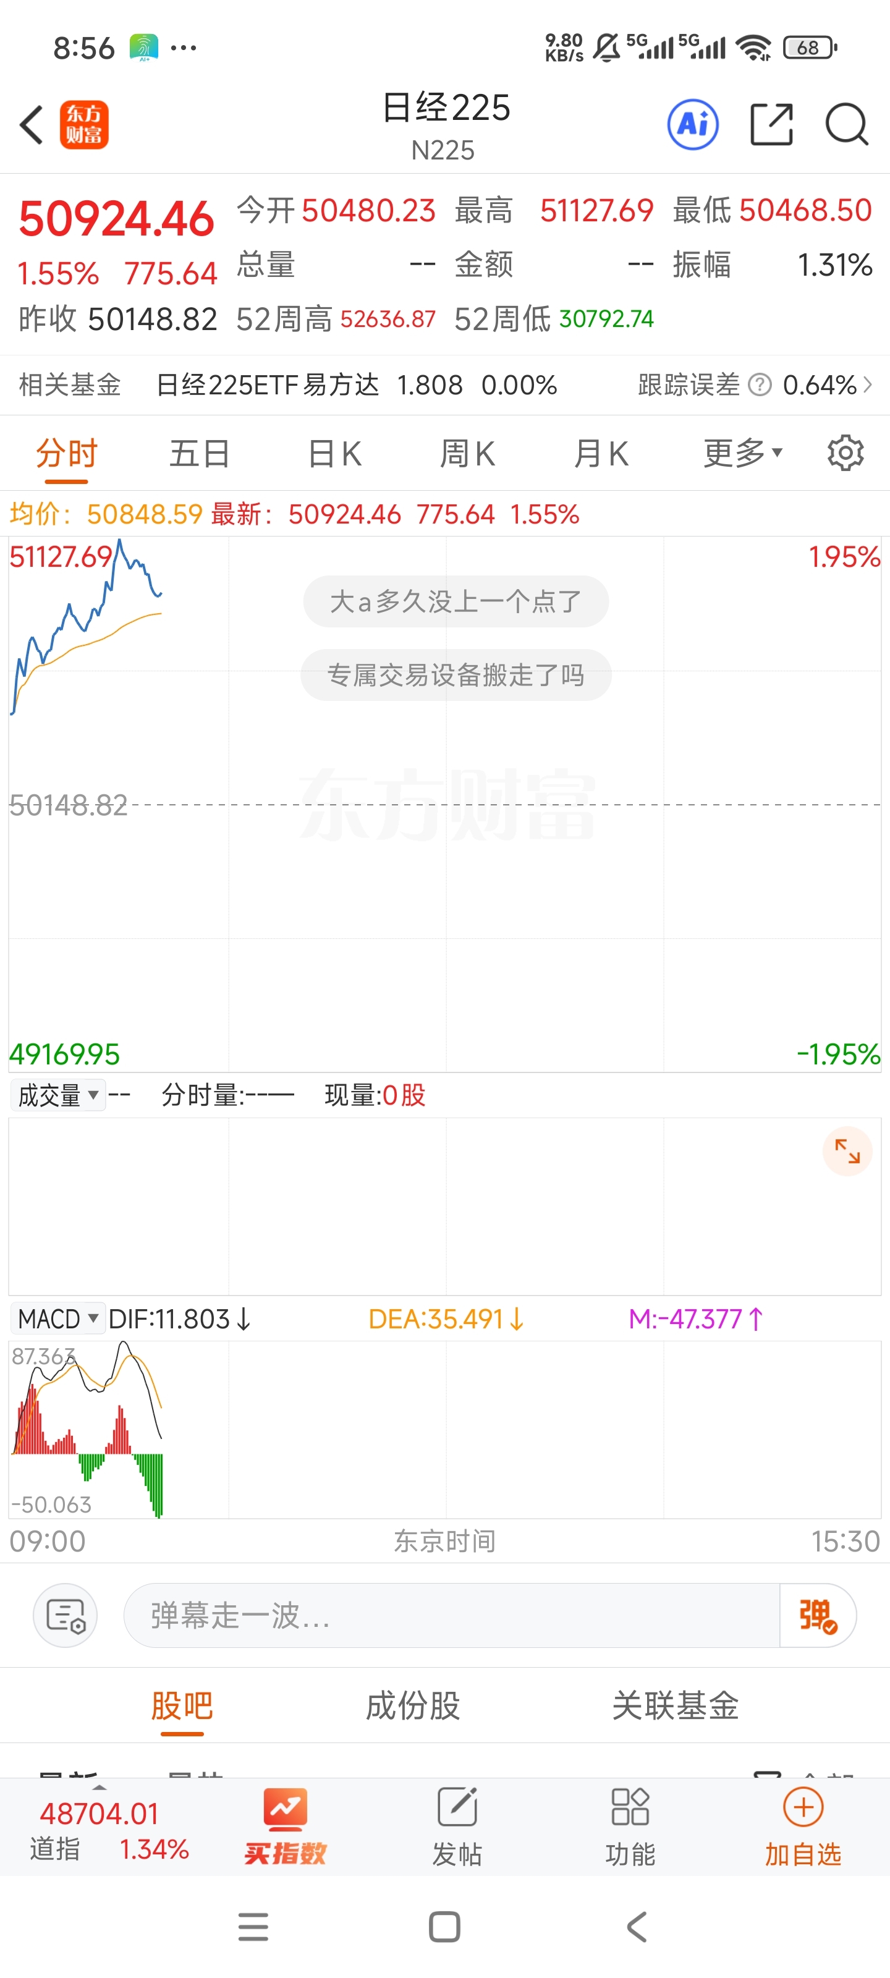The height and width of the screenshot is (1978, 890).
Task: Open the AI assistant icon
Action: [x=693, y=124]
